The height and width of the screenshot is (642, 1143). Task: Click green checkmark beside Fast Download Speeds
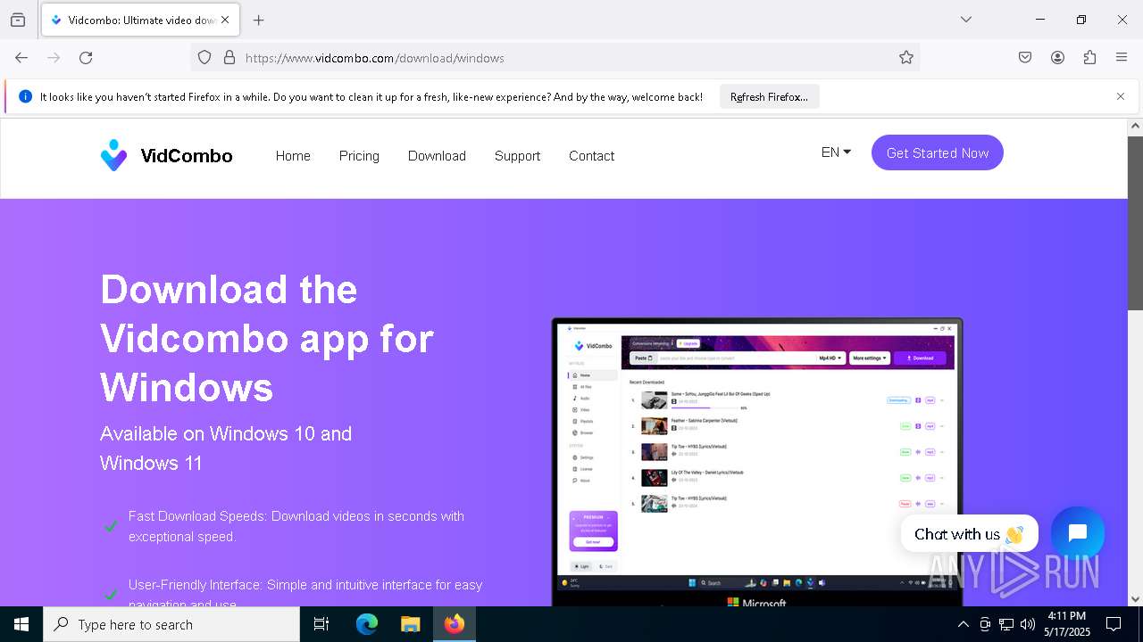(111, 526)
